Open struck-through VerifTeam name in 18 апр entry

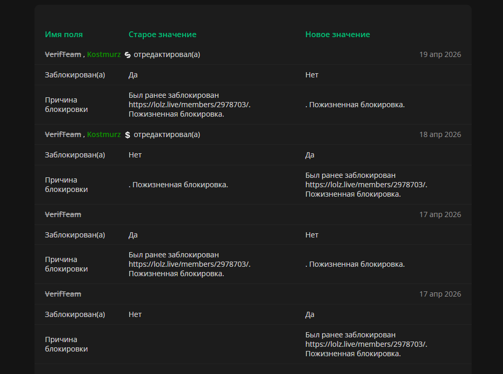[63, 134]
